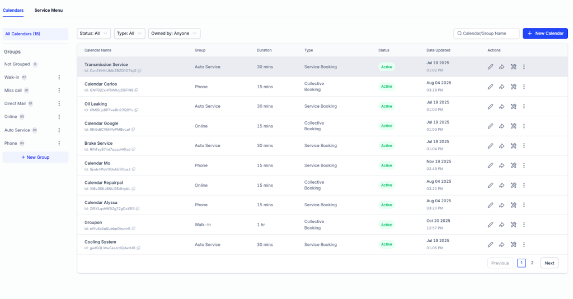Click the Calendar/Group Name search field
The height and width of the screenshot is (299, 573).
487,34
